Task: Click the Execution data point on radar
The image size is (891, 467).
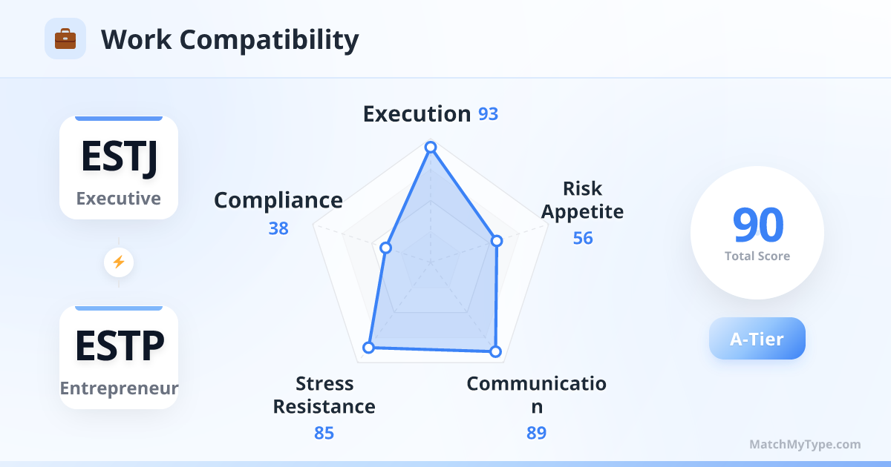Action: click(x=430, y=148)
